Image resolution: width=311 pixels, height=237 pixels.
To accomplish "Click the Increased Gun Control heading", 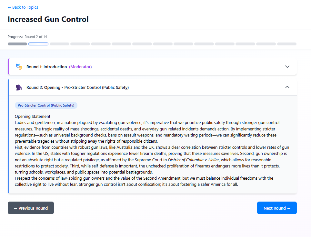I will click(48, 19).
